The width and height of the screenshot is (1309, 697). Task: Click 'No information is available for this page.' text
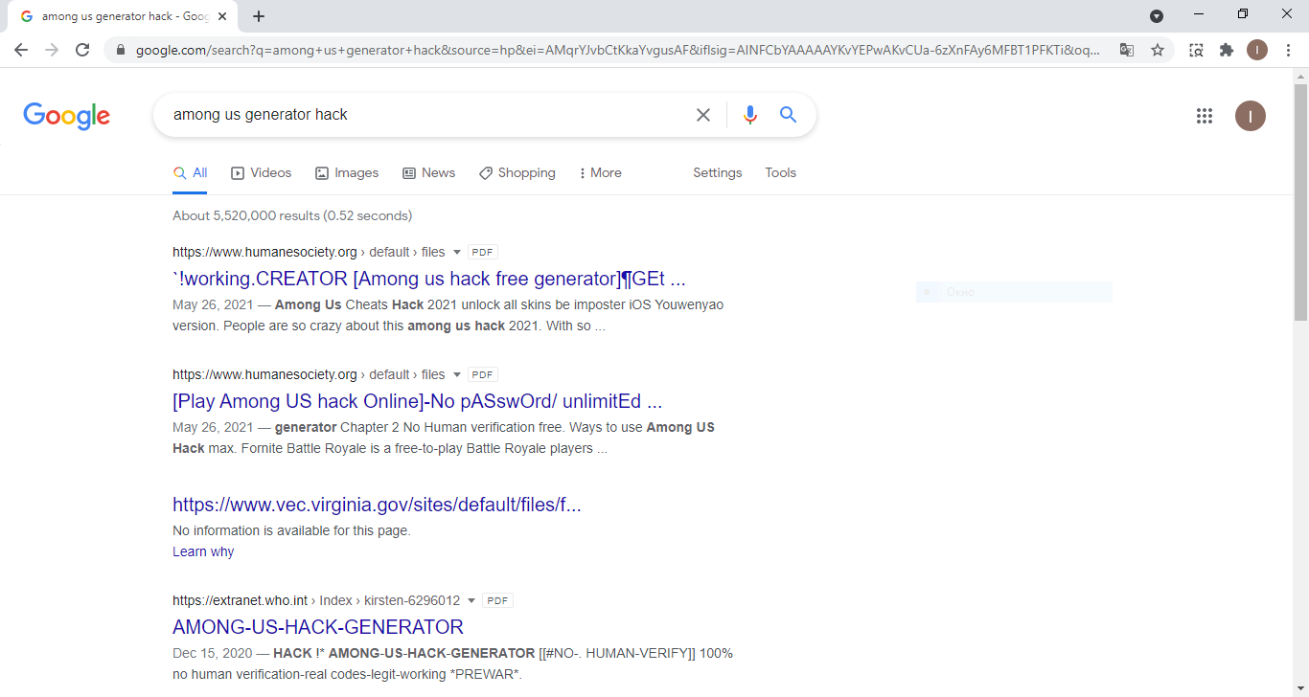pyautogui.click(x=291, y=531)
